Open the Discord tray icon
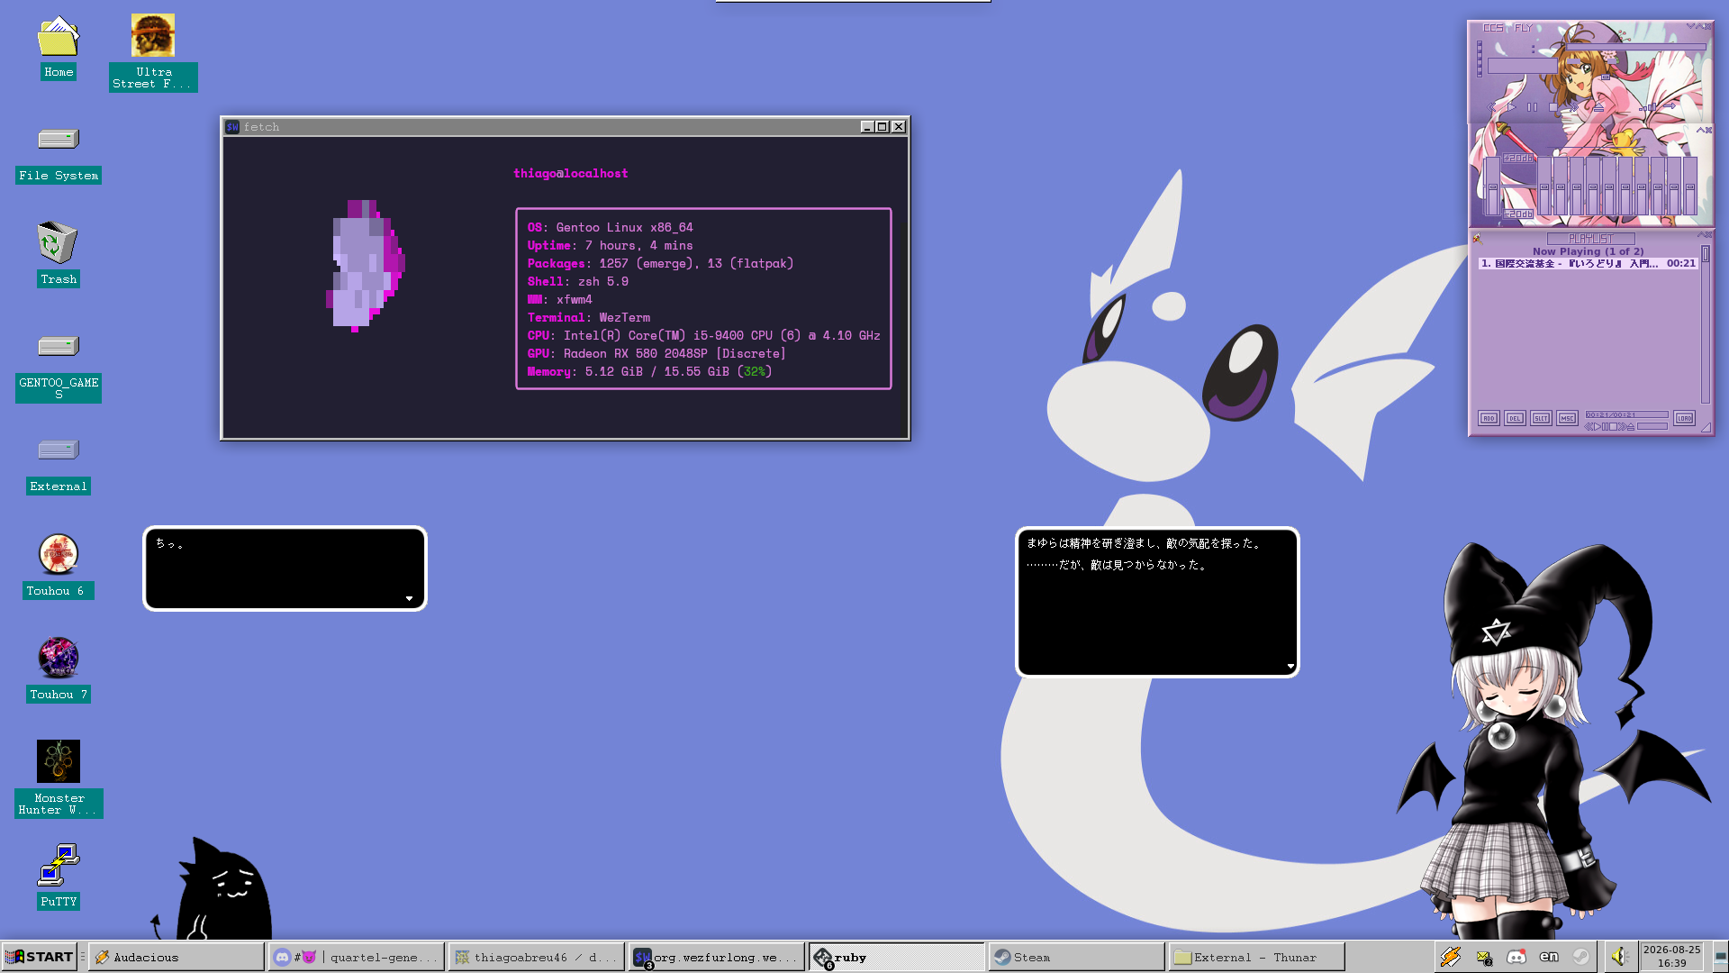This screenshot has width=1729, height=973. 1516,957
